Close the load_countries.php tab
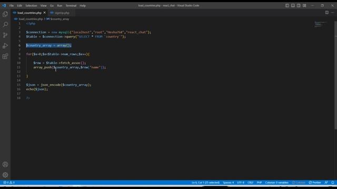Viewport: 337px width, 189px height. click(x=44, y=13)
